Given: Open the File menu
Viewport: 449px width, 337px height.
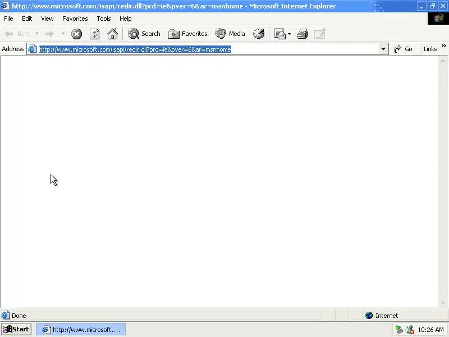Looking at the screenshot, I should (x=8, y=19).
